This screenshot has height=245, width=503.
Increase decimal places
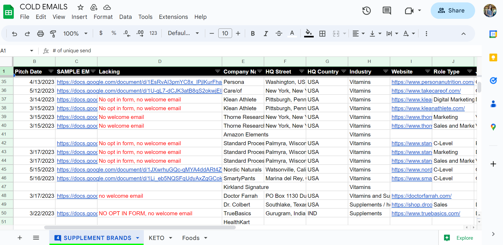click(140, 33)
